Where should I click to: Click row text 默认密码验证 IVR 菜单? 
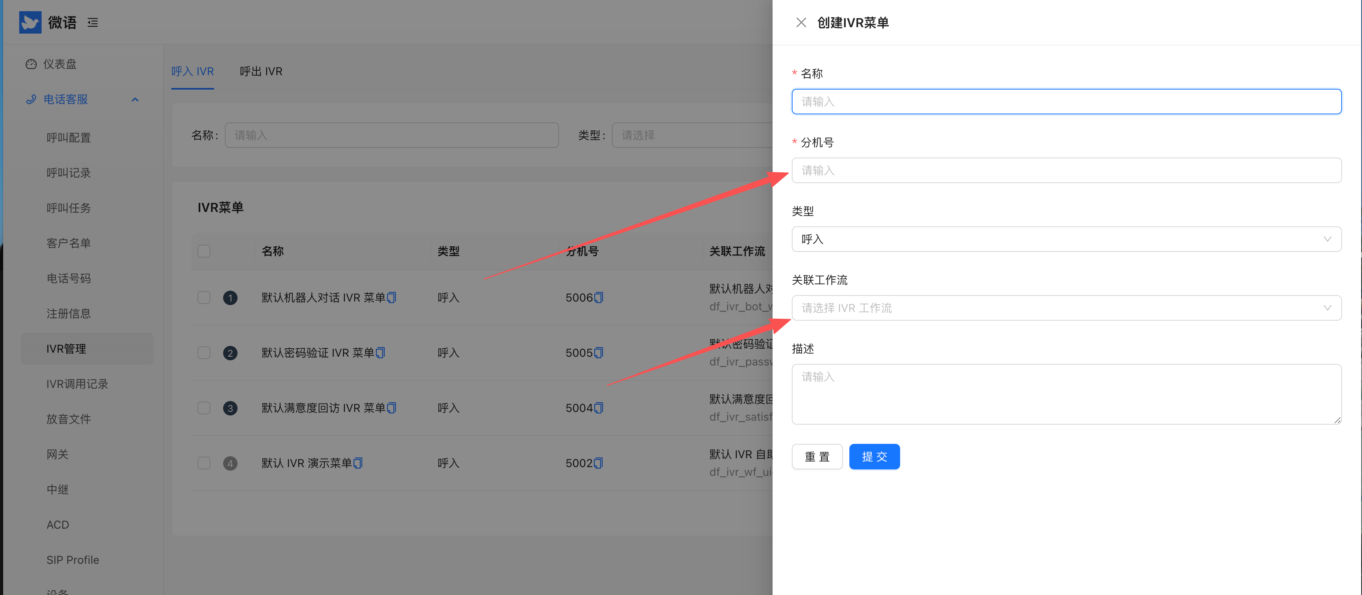coord(318,353)
